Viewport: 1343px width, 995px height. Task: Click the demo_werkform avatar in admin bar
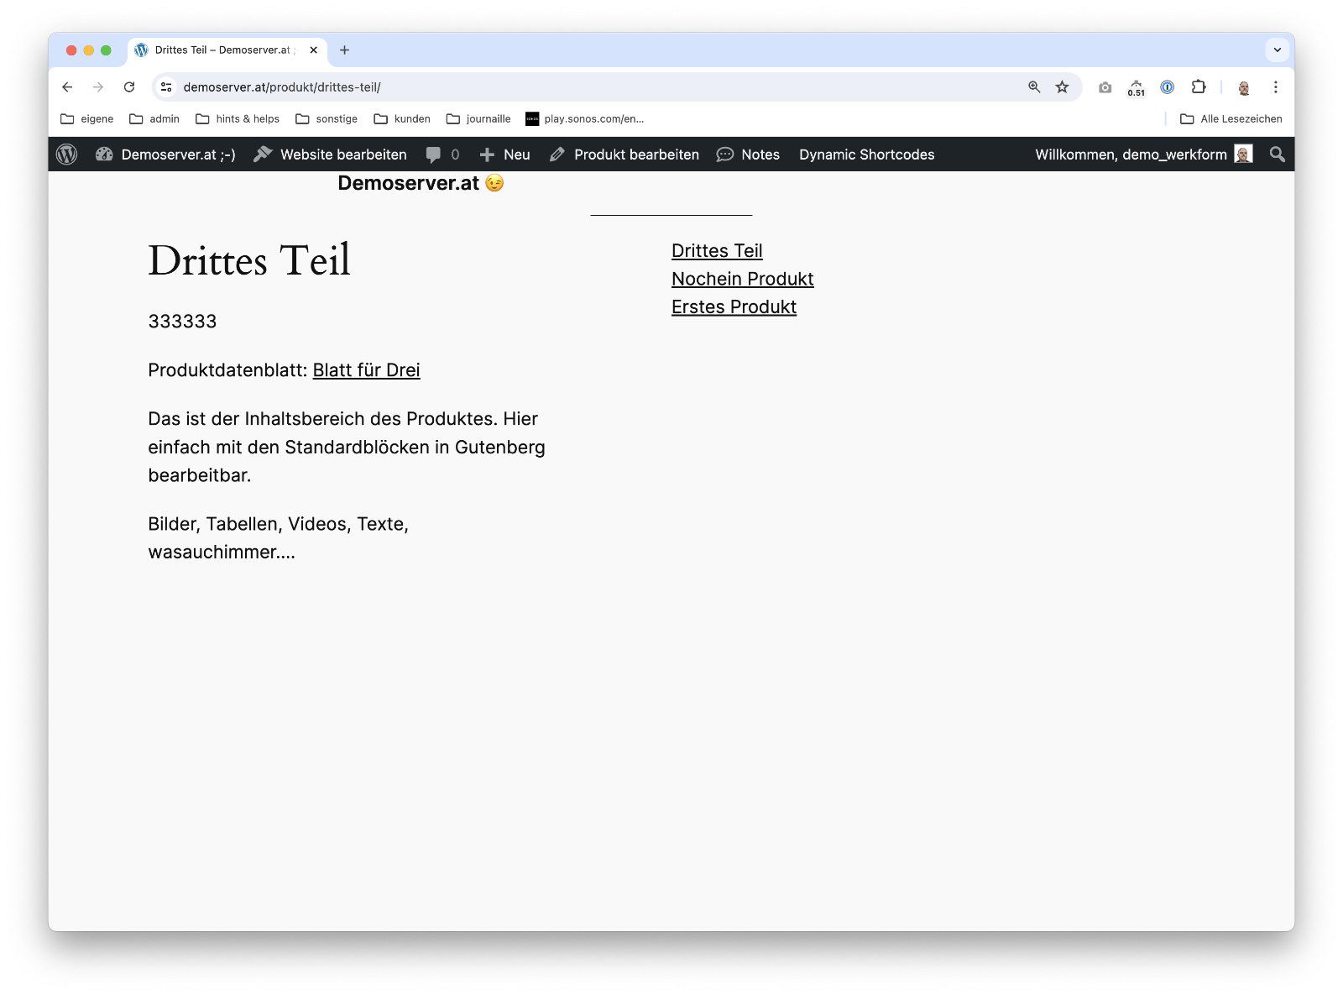coord(1244,154)
